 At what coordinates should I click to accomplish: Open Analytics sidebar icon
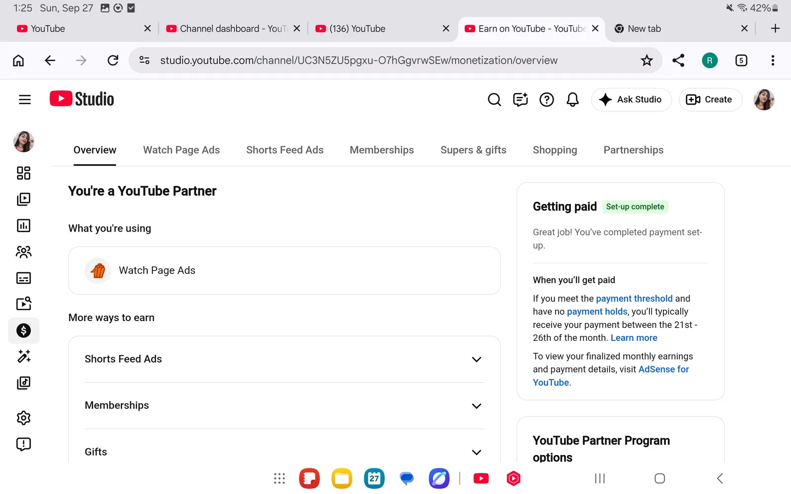point(24,226)
